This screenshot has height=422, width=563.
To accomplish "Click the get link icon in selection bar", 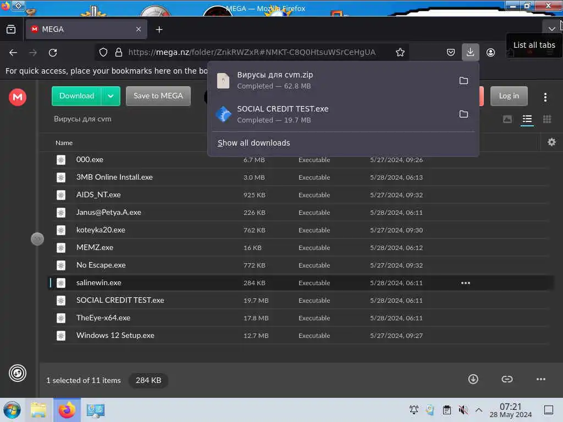I will 507,379.
